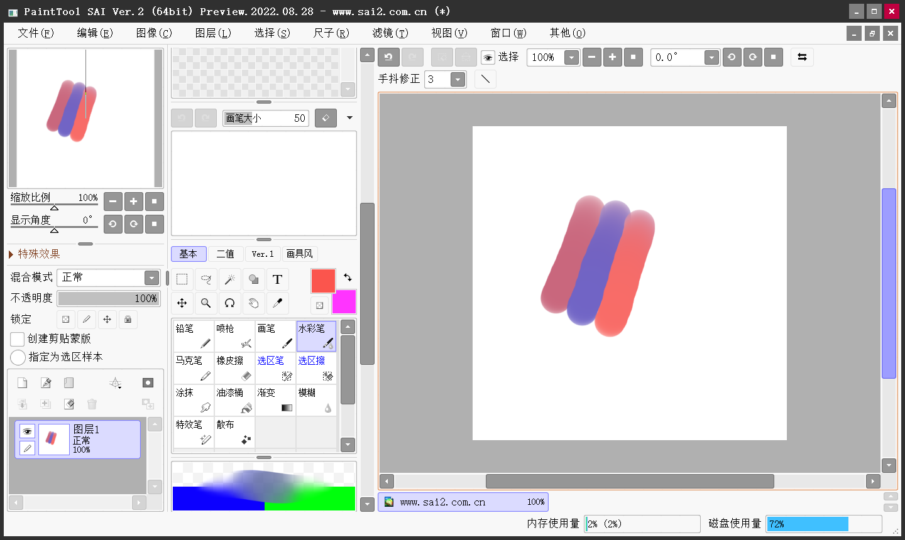
Task: Select the zoom magnifier tool
Action: (x=206, y=303)
